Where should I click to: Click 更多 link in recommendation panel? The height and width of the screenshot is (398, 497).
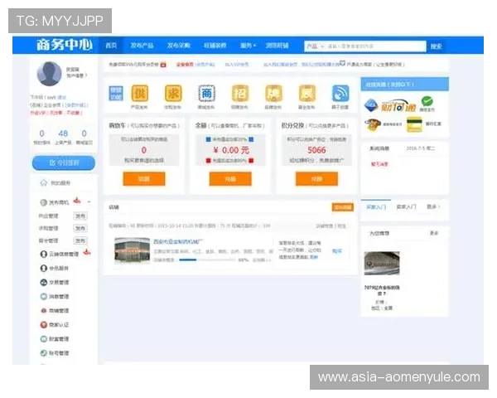coord(433,233)
